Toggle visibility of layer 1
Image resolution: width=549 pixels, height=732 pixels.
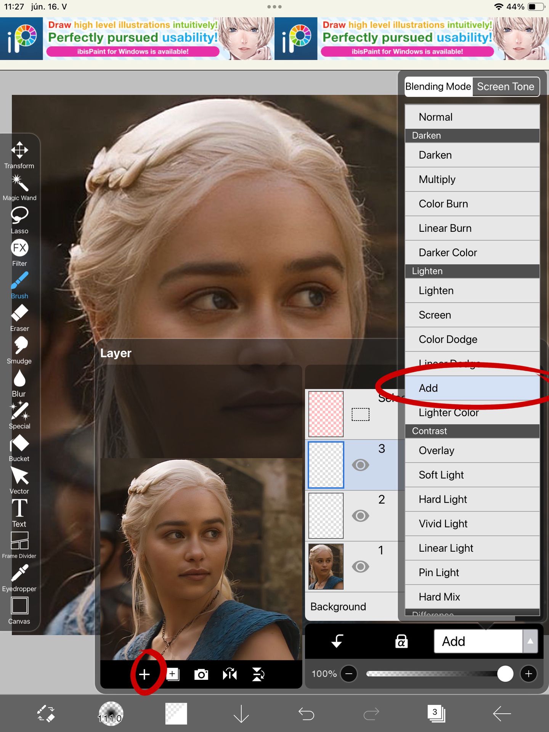click(x=360, y=566)
